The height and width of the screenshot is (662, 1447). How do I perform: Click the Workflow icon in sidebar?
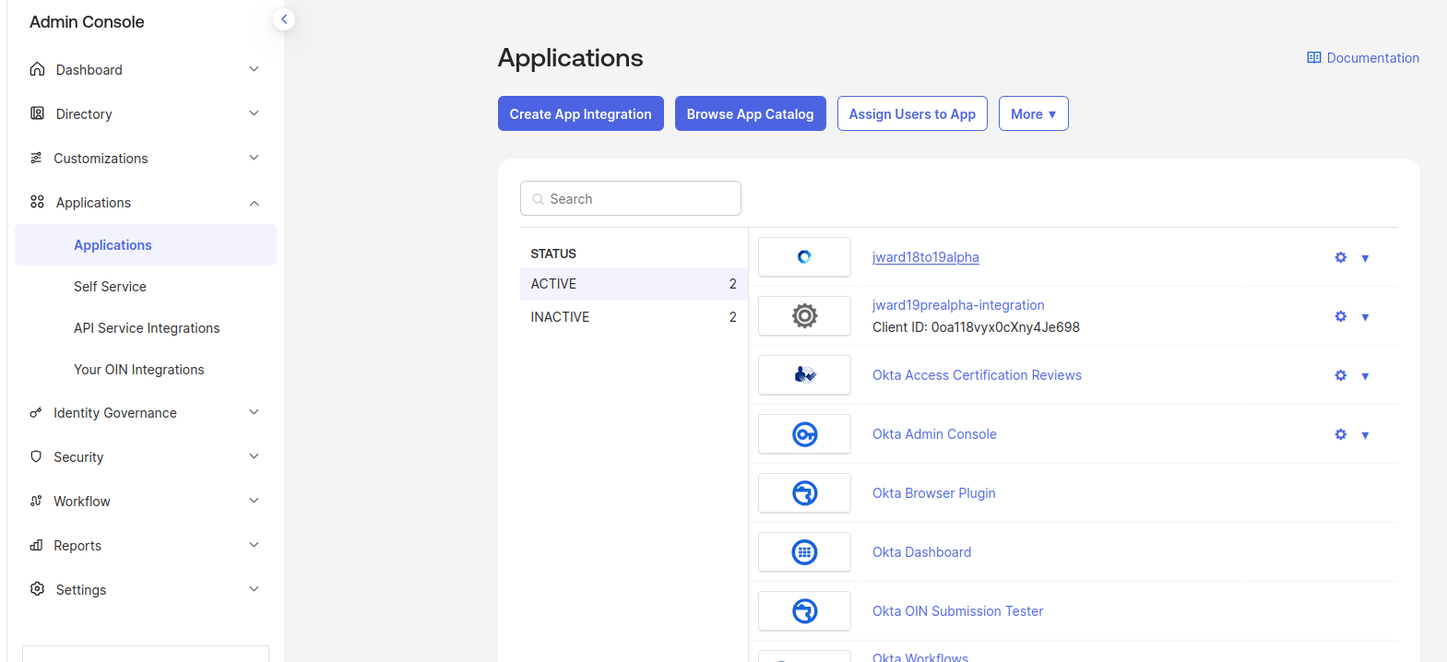[x=36, y=501]
